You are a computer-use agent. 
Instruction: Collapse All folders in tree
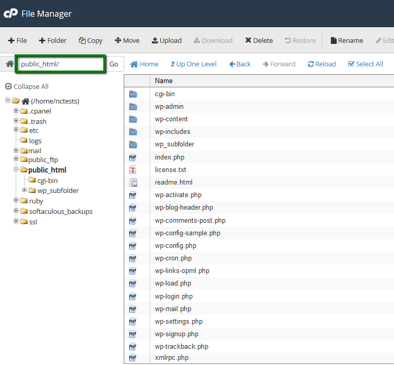click(27, 86)
